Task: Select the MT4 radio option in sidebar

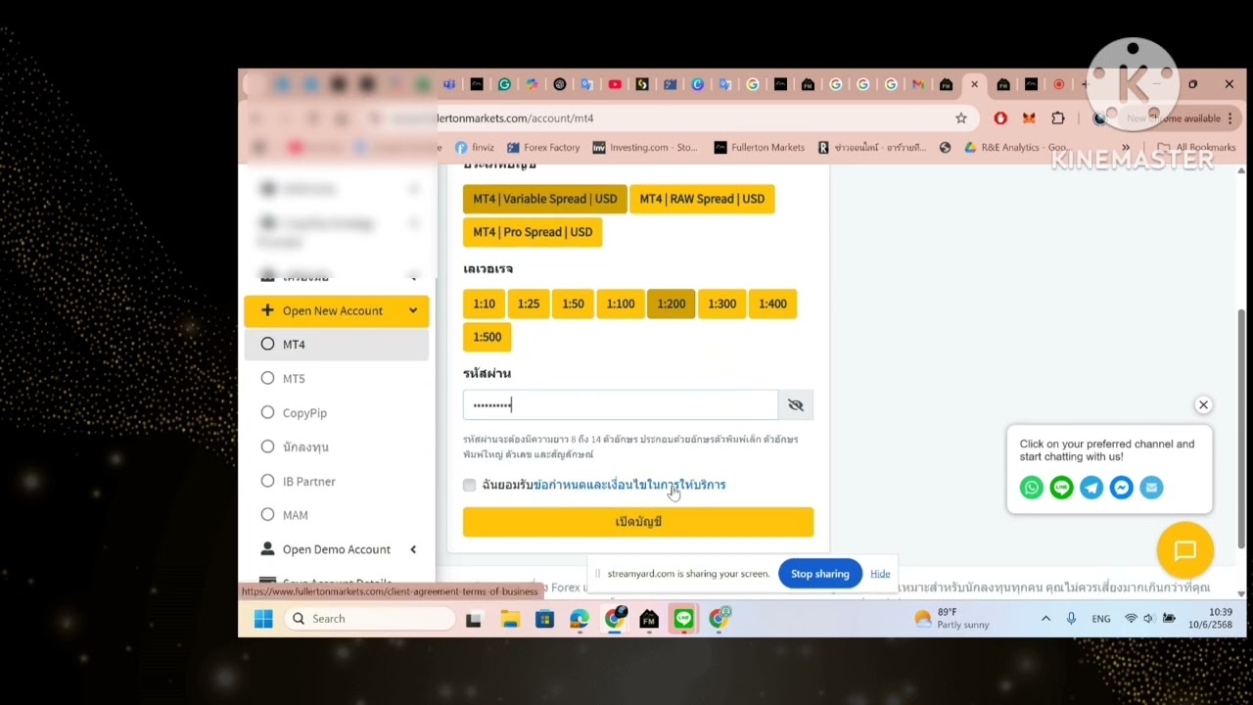Action: pos(267,345)
